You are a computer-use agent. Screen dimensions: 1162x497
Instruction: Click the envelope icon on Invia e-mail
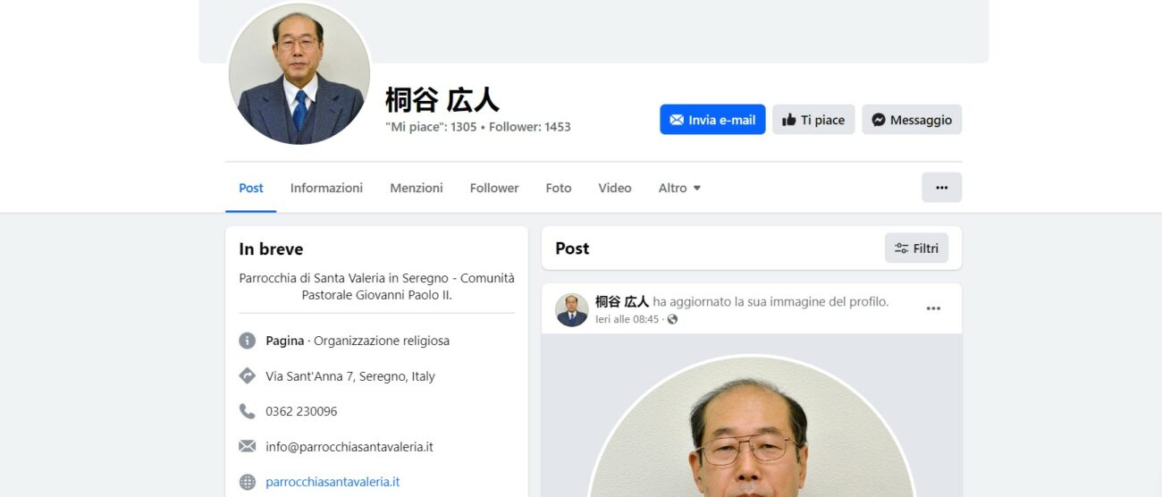(x=677, y=120)
